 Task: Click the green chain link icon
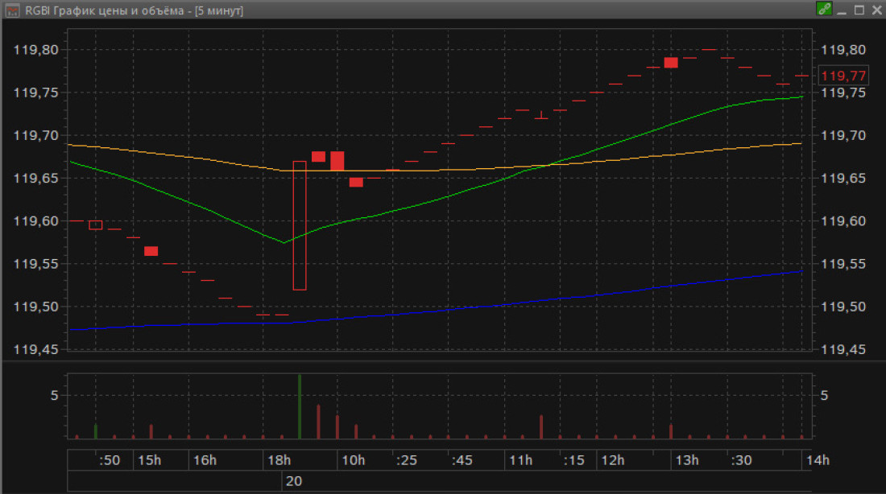[825, 9]
